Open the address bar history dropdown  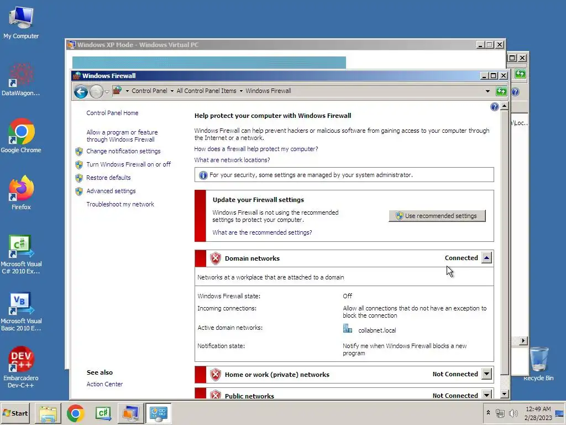click(x=488, y=91)
